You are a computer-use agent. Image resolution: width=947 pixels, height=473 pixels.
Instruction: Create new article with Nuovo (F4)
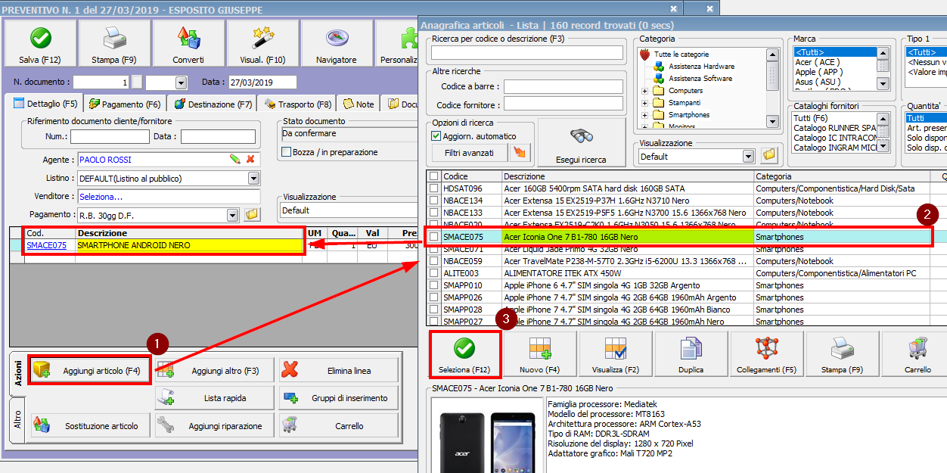pos(540,355)
